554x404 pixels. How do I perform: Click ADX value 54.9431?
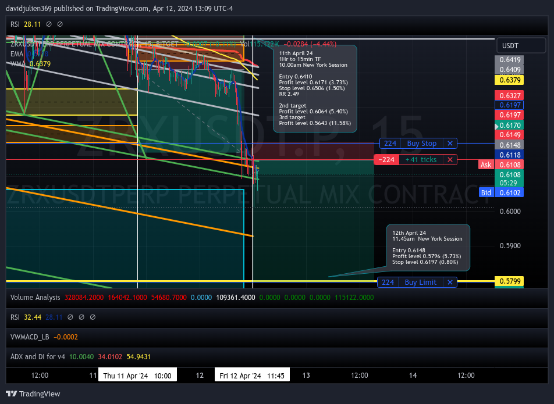[x=138, y=357]
